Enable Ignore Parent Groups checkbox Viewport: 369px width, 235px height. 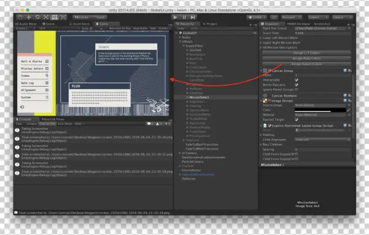pyautogui.click(x=296, y=89)
